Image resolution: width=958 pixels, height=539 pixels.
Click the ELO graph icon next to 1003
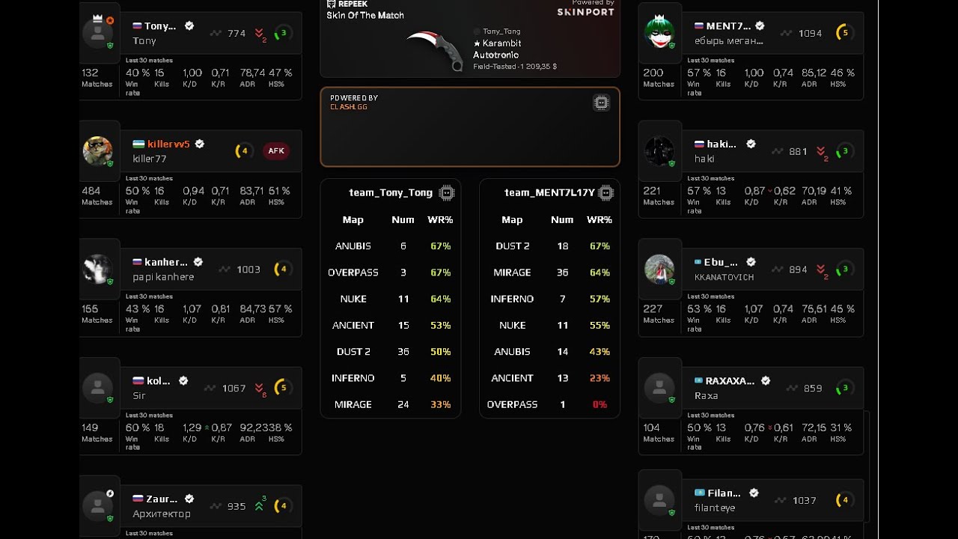(x=225, y=269)
